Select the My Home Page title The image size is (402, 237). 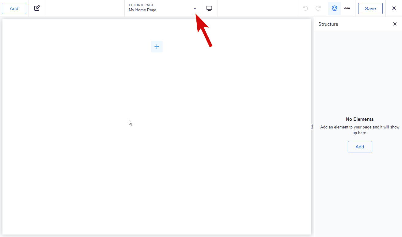[x=142, y=10]
